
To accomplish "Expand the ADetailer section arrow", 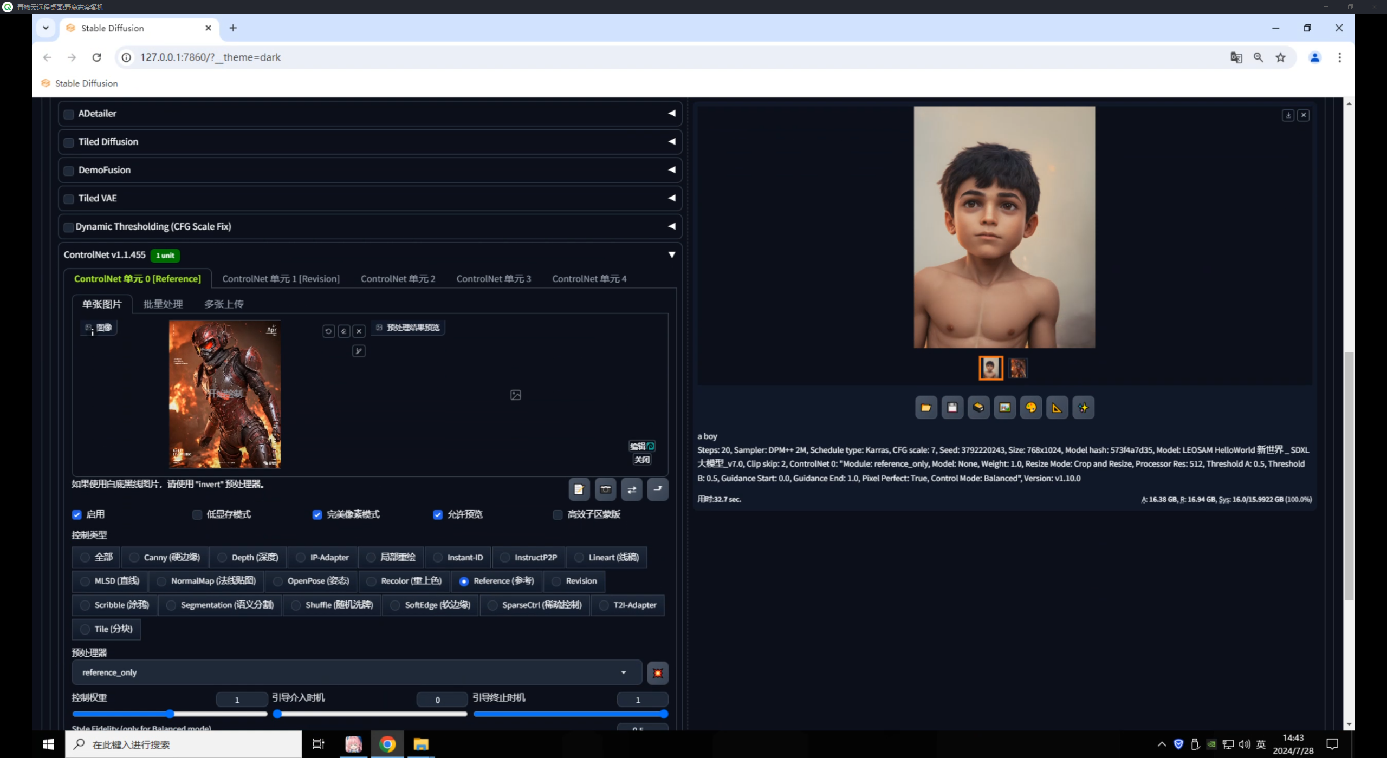I will (x=672, y=114).
